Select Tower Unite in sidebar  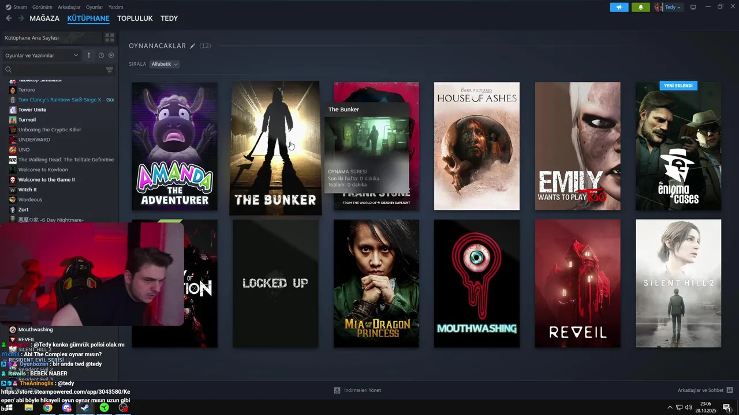coord(32,110)
